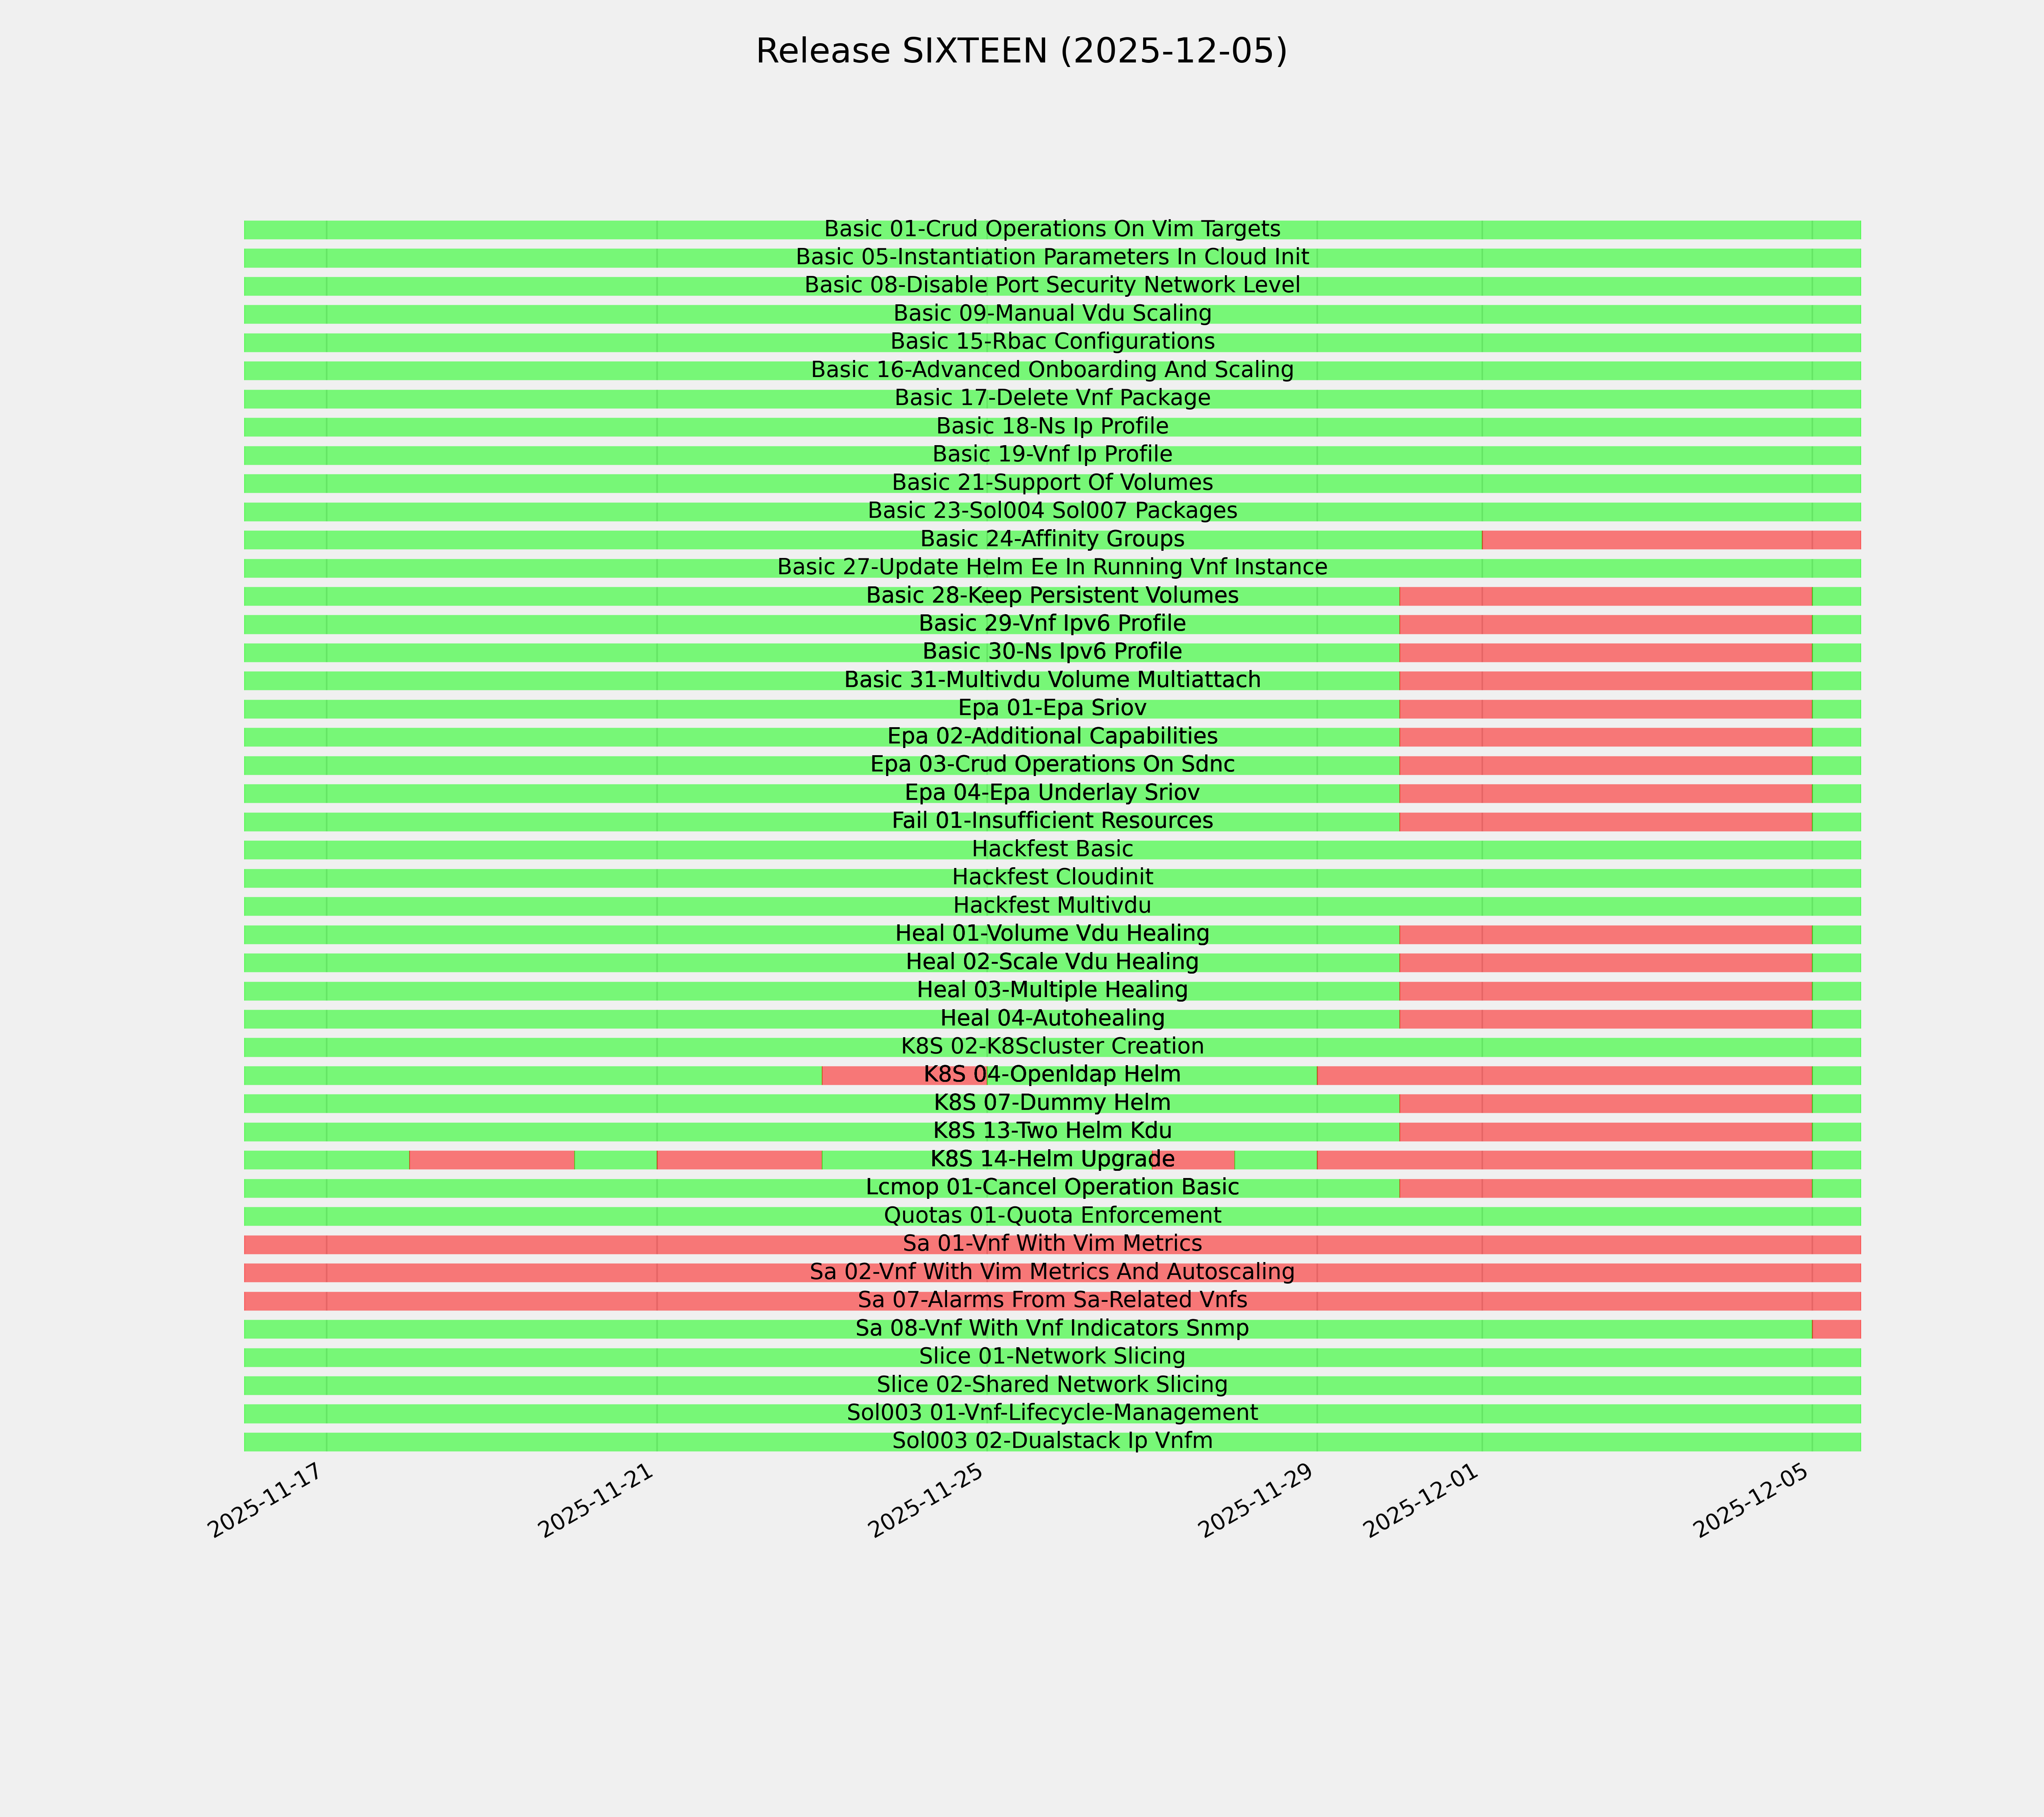Click the Slice 02-Shared Network Slicing label
This screenshot has width=2044, height=1817.
tap(1052, 1385)
